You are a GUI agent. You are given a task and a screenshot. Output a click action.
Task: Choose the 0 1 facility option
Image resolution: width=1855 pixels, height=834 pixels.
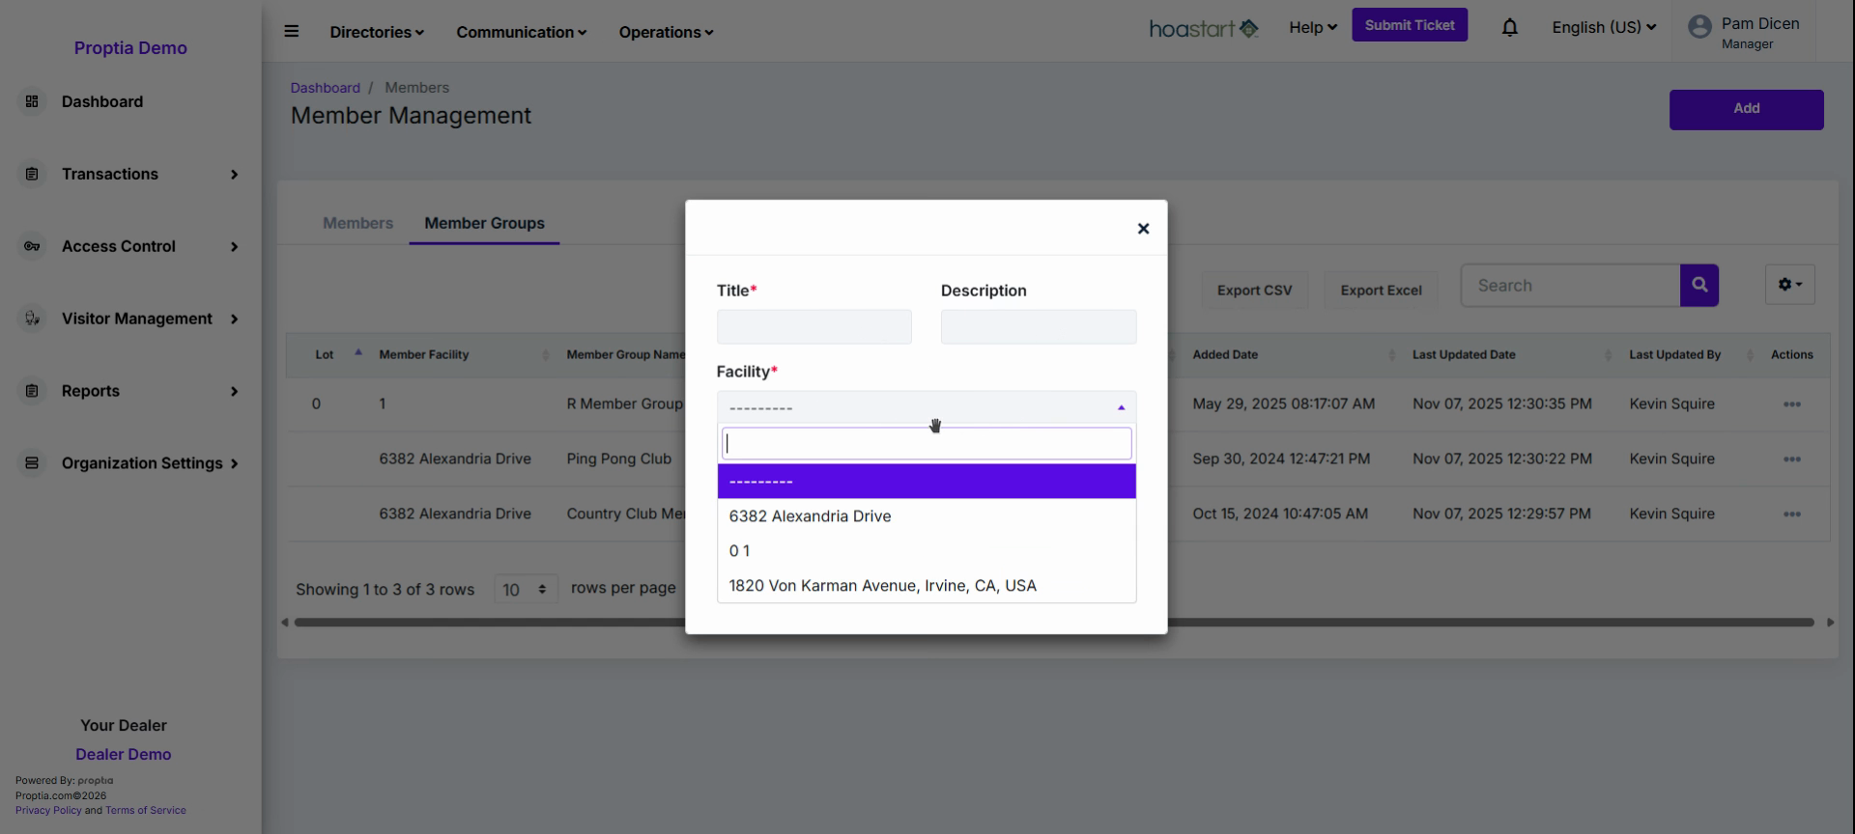coord(926,551)
